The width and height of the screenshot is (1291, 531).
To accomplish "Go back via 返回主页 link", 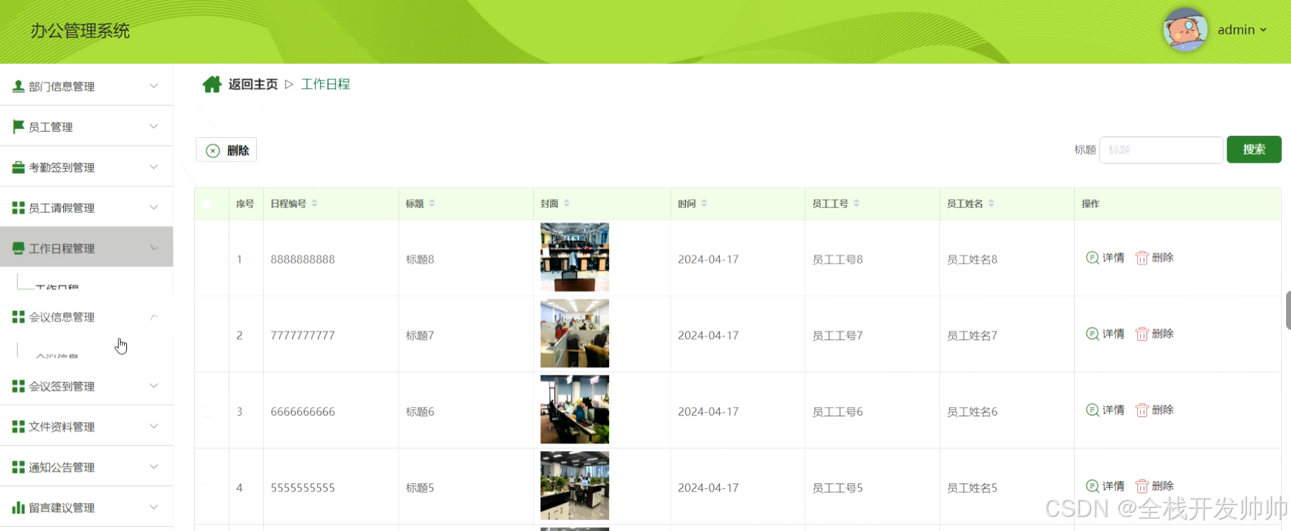I will (x=253, y=84).
